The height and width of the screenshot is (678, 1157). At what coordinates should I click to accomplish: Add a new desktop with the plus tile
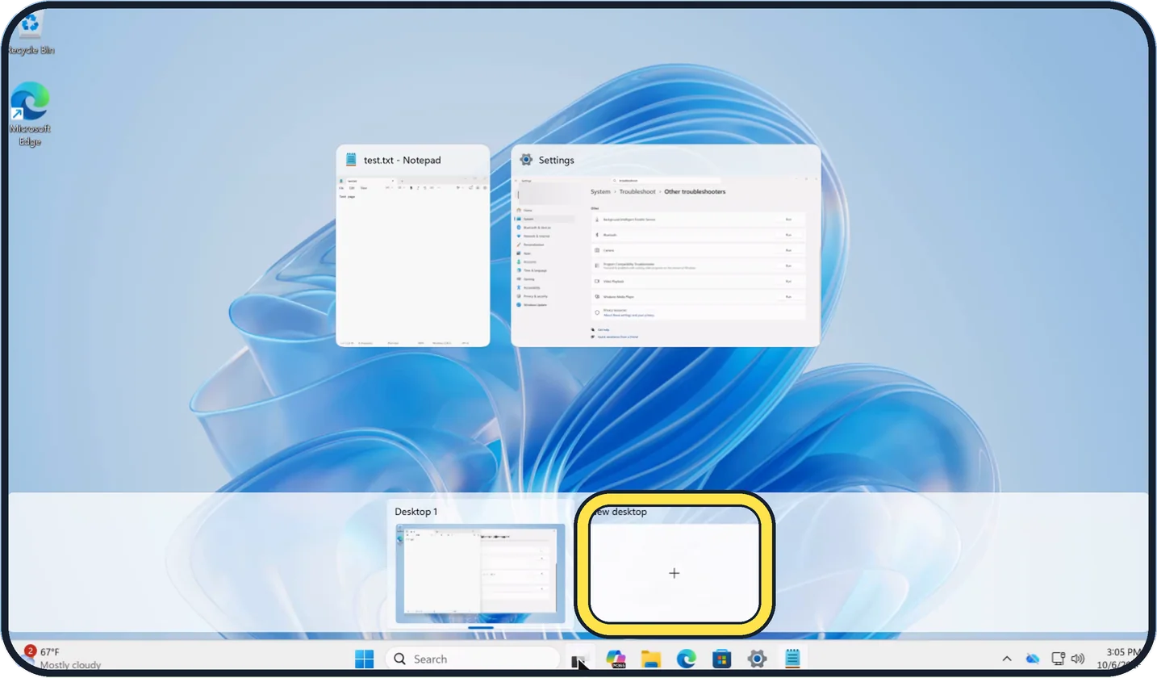click(x=675, y=573)
